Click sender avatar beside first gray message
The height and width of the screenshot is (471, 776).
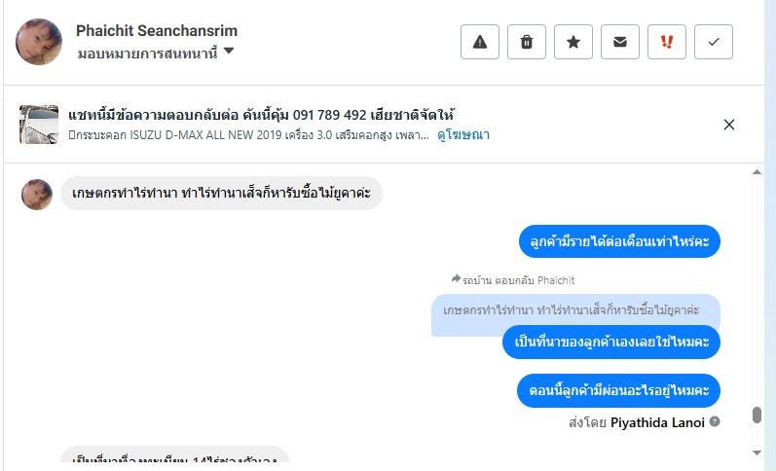[x=37, y=194]
